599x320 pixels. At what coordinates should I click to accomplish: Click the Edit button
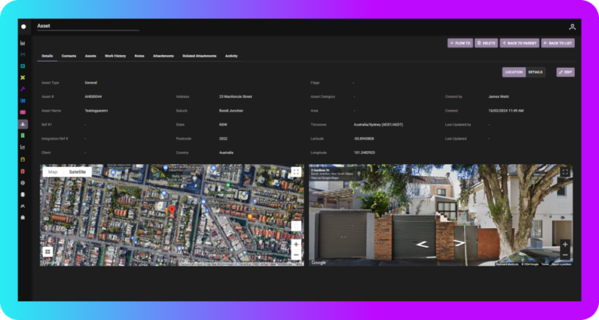565,72
